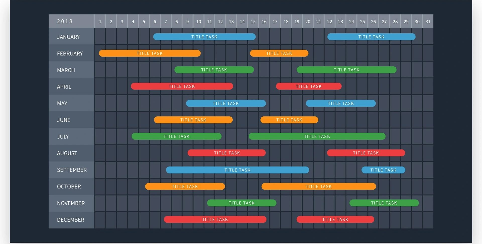Viewport: 482px width, 244px height.
Task: Open second orange task bar in October
Action: pyautogui.click(x=319, y=186)
